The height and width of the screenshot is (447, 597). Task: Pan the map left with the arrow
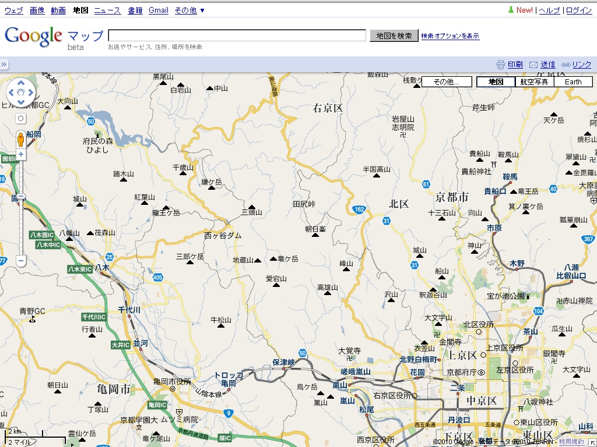tap(12, 93)
